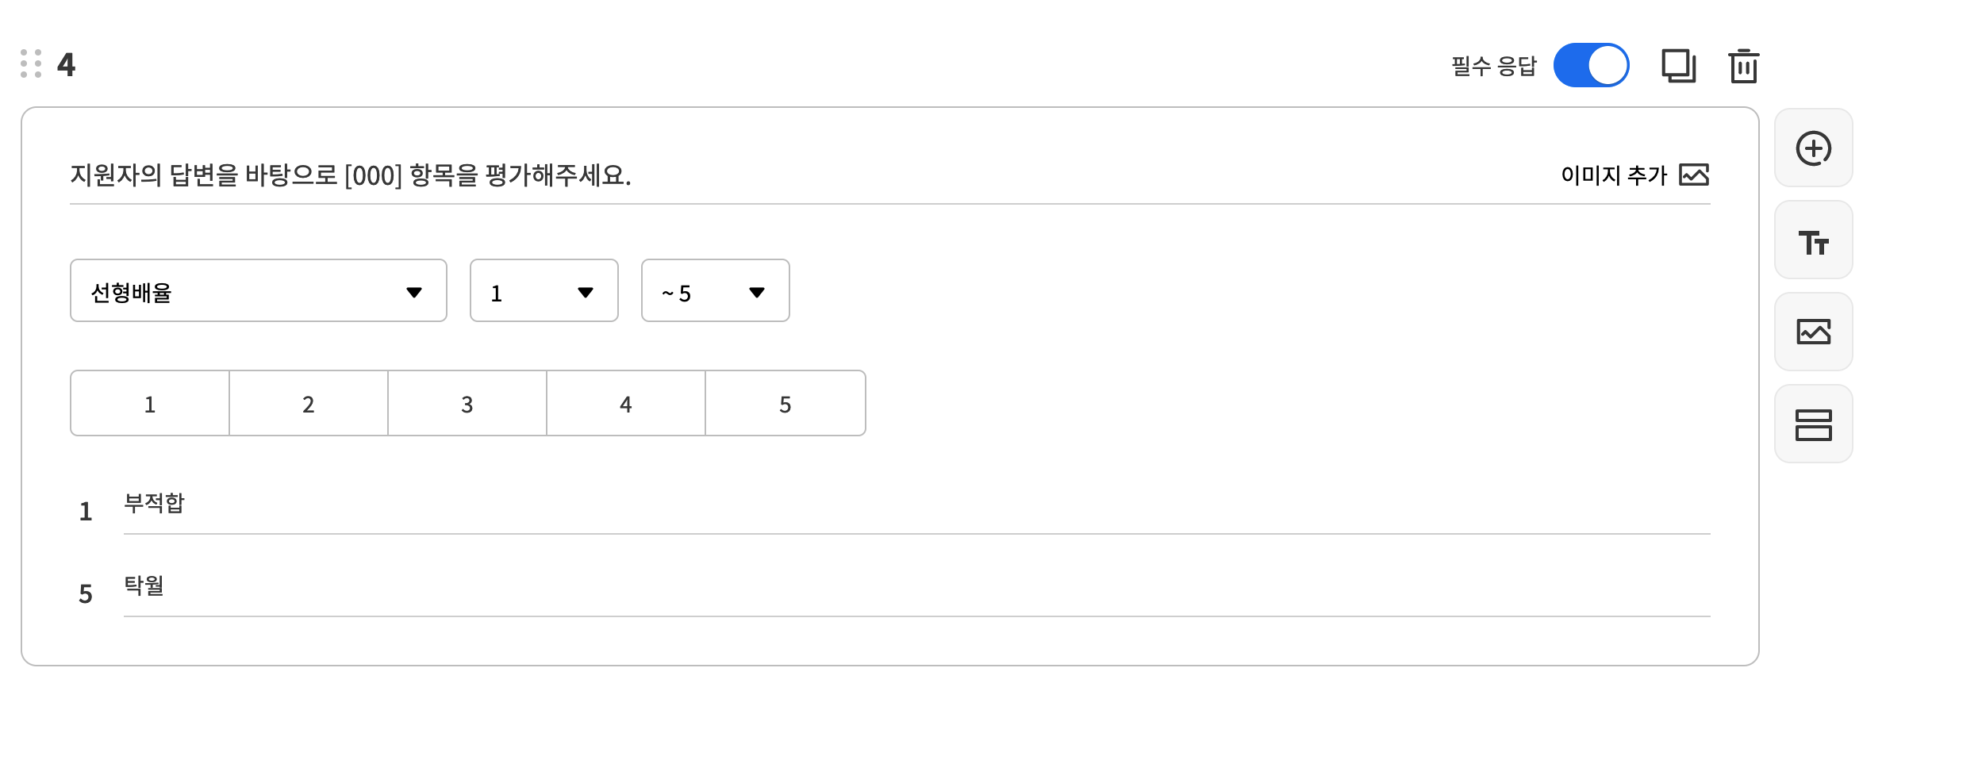Open the scale end dropdown showing ~ 5
Viewport: 1982px width, 760px height.
coord(716,290)
